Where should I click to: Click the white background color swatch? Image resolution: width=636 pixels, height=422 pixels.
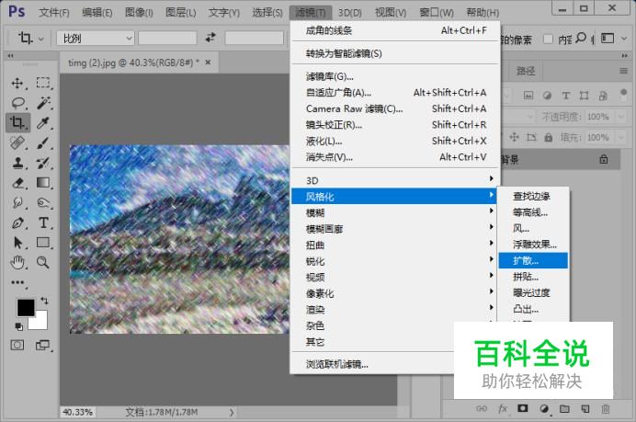tap(40, 322)
